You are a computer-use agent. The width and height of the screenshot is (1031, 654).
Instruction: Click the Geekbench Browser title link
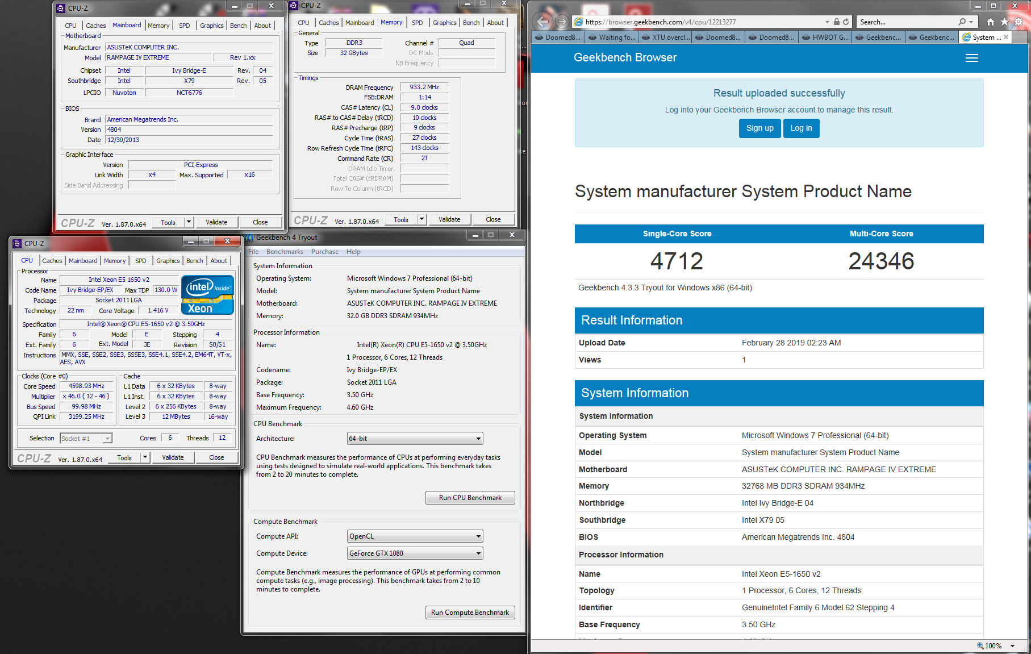click(x=625, y=57)
